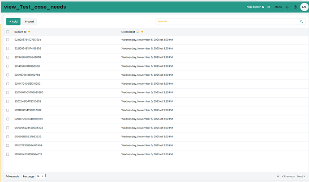Jump to the first page arrows
309x182 pixels.
(x=278, y=176)
